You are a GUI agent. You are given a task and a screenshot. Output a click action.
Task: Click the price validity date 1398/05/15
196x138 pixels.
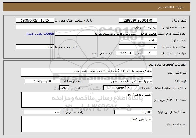(121, 88)
